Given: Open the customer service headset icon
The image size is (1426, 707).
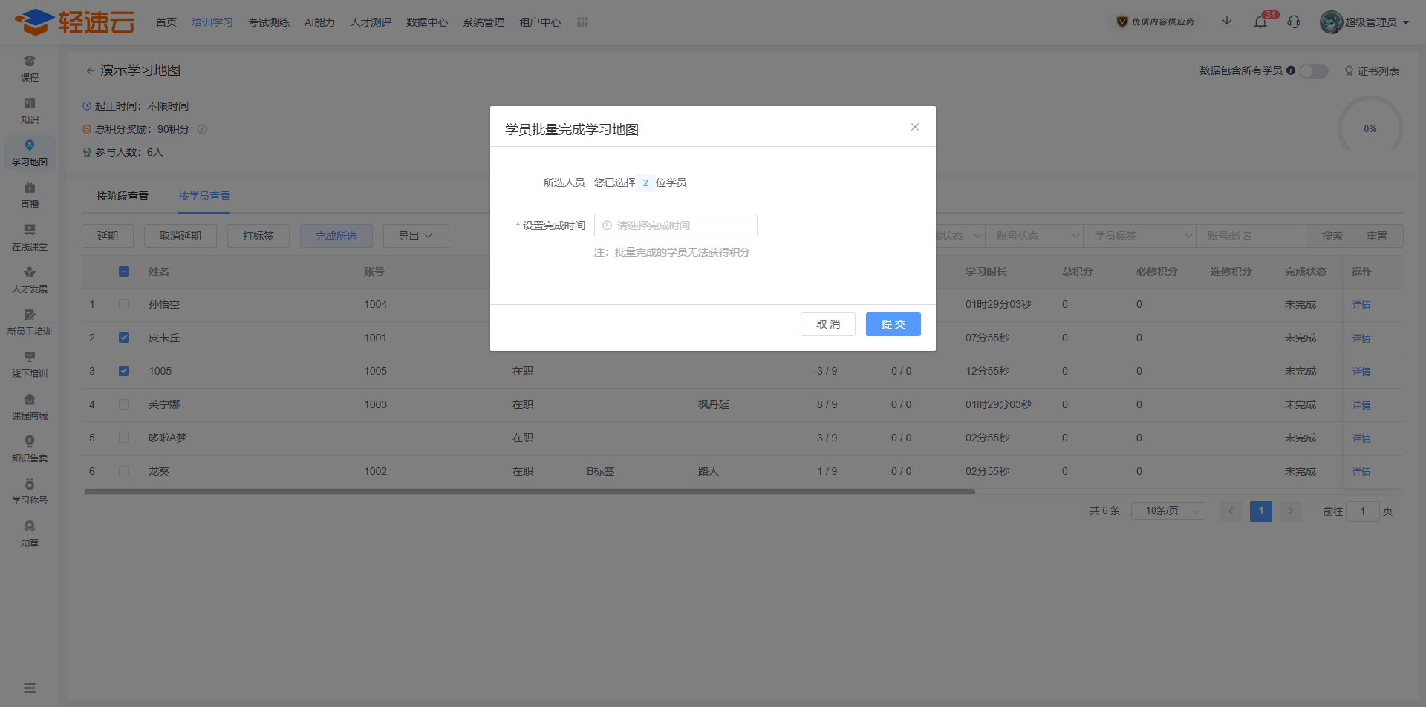Looking at the screenshot, I should (x=1294, y=22).
